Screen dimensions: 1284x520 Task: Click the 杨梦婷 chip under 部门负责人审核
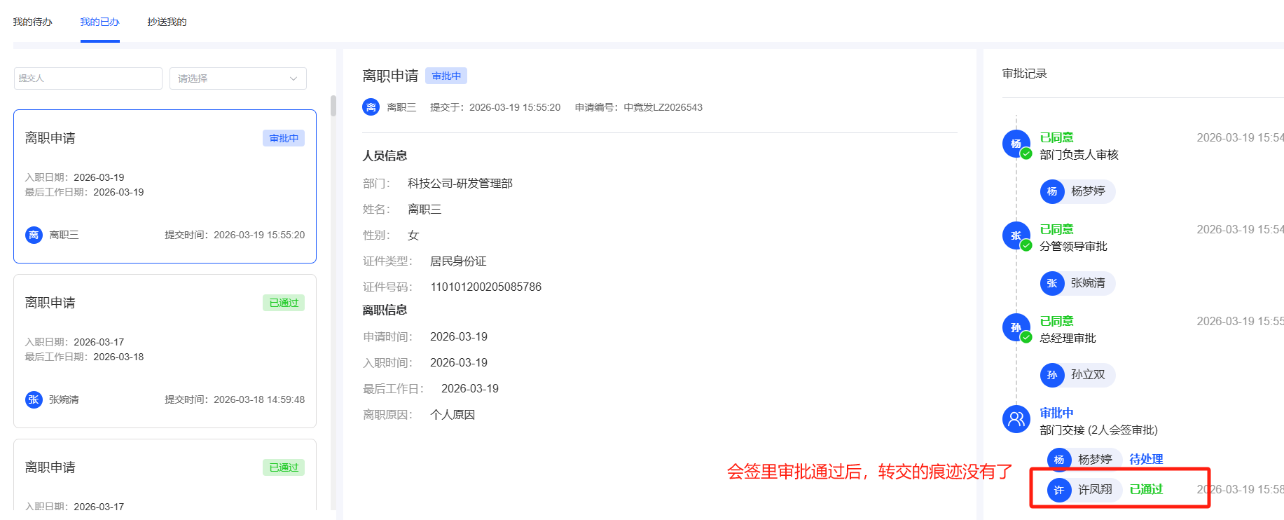(x=1077, y=191)
